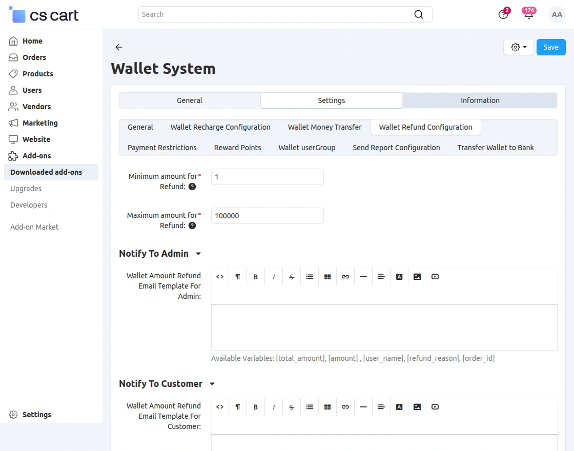Open the Reward Points settings tab

[237, 147]
